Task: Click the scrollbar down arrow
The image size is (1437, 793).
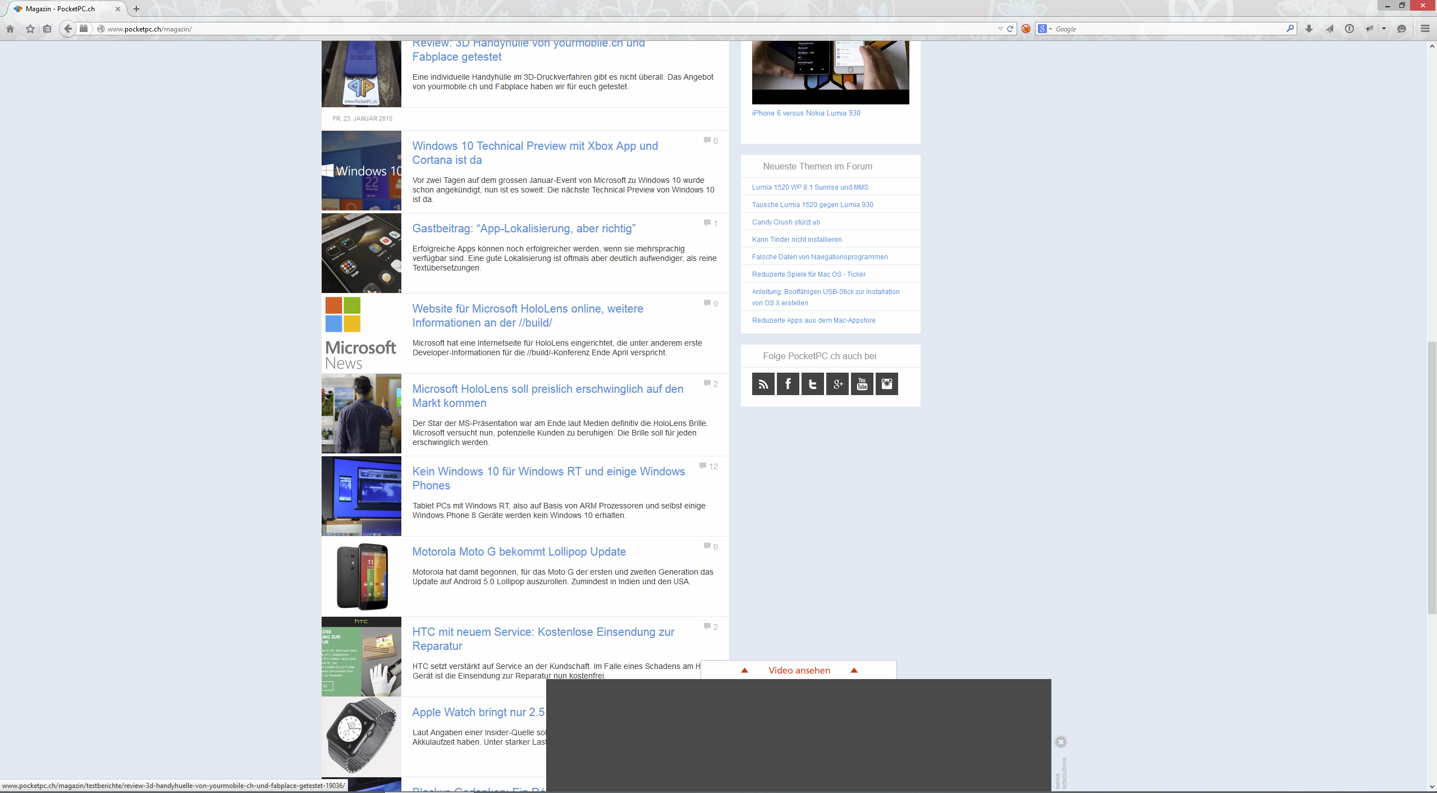Action: (x=1432, y=787)
